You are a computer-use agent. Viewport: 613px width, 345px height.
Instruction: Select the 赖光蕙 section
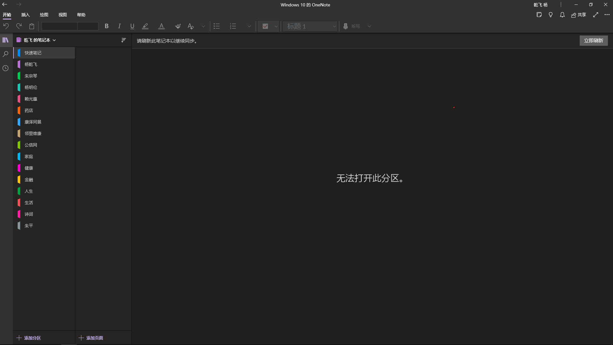[44, 99]
